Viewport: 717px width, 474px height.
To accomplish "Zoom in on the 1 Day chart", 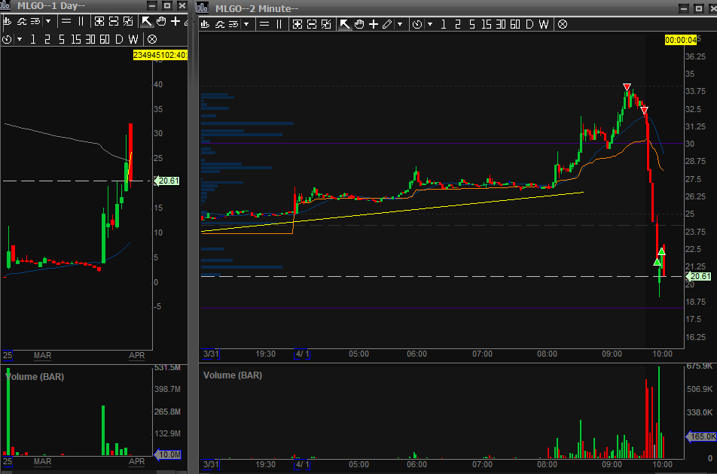I will click(99, 21).
